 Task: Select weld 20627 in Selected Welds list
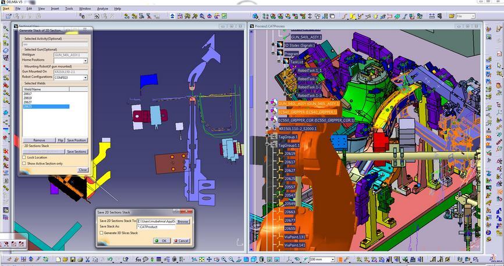click(x=27, y=102)
